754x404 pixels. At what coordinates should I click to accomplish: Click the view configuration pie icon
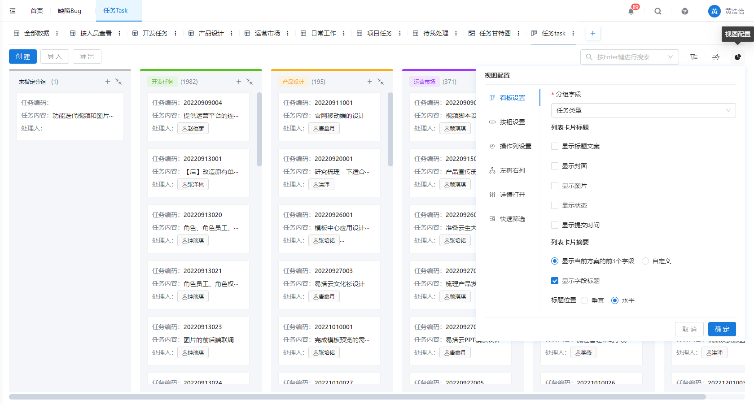[737, 57]
